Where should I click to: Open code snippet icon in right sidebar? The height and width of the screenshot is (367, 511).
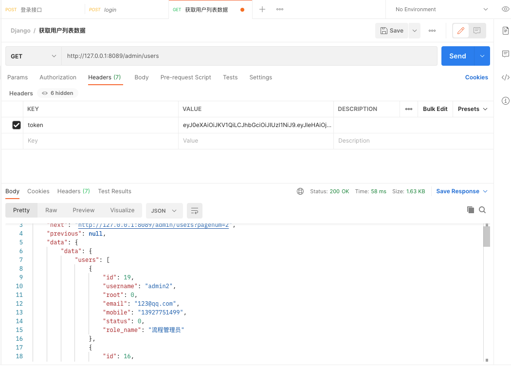click(506, 77)
